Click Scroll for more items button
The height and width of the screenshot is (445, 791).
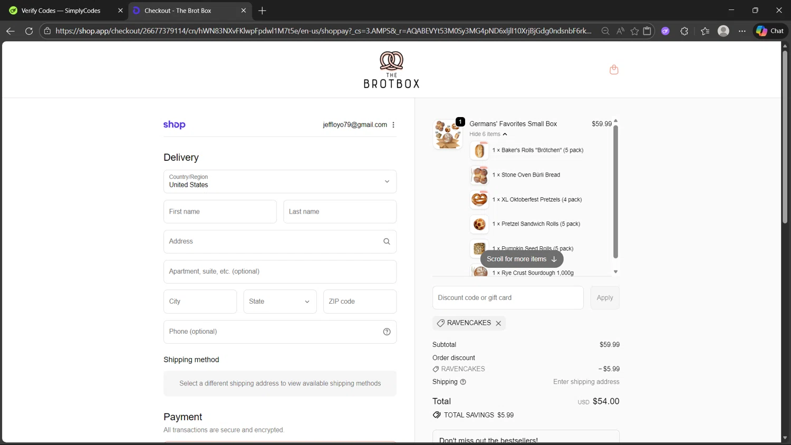click(522, 259)
